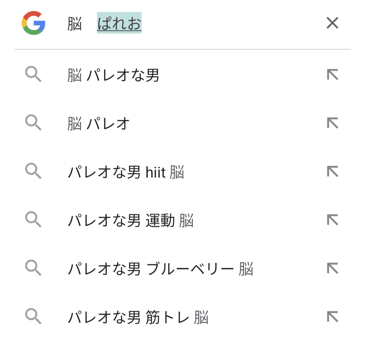366x338 pixels.
Task: Select suggestion "脳 パレオ"
Action: click(x=99, y=124)
